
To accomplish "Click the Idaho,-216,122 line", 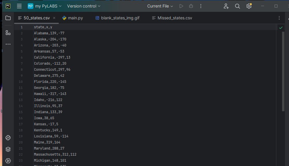I will [x=48, y=100].
